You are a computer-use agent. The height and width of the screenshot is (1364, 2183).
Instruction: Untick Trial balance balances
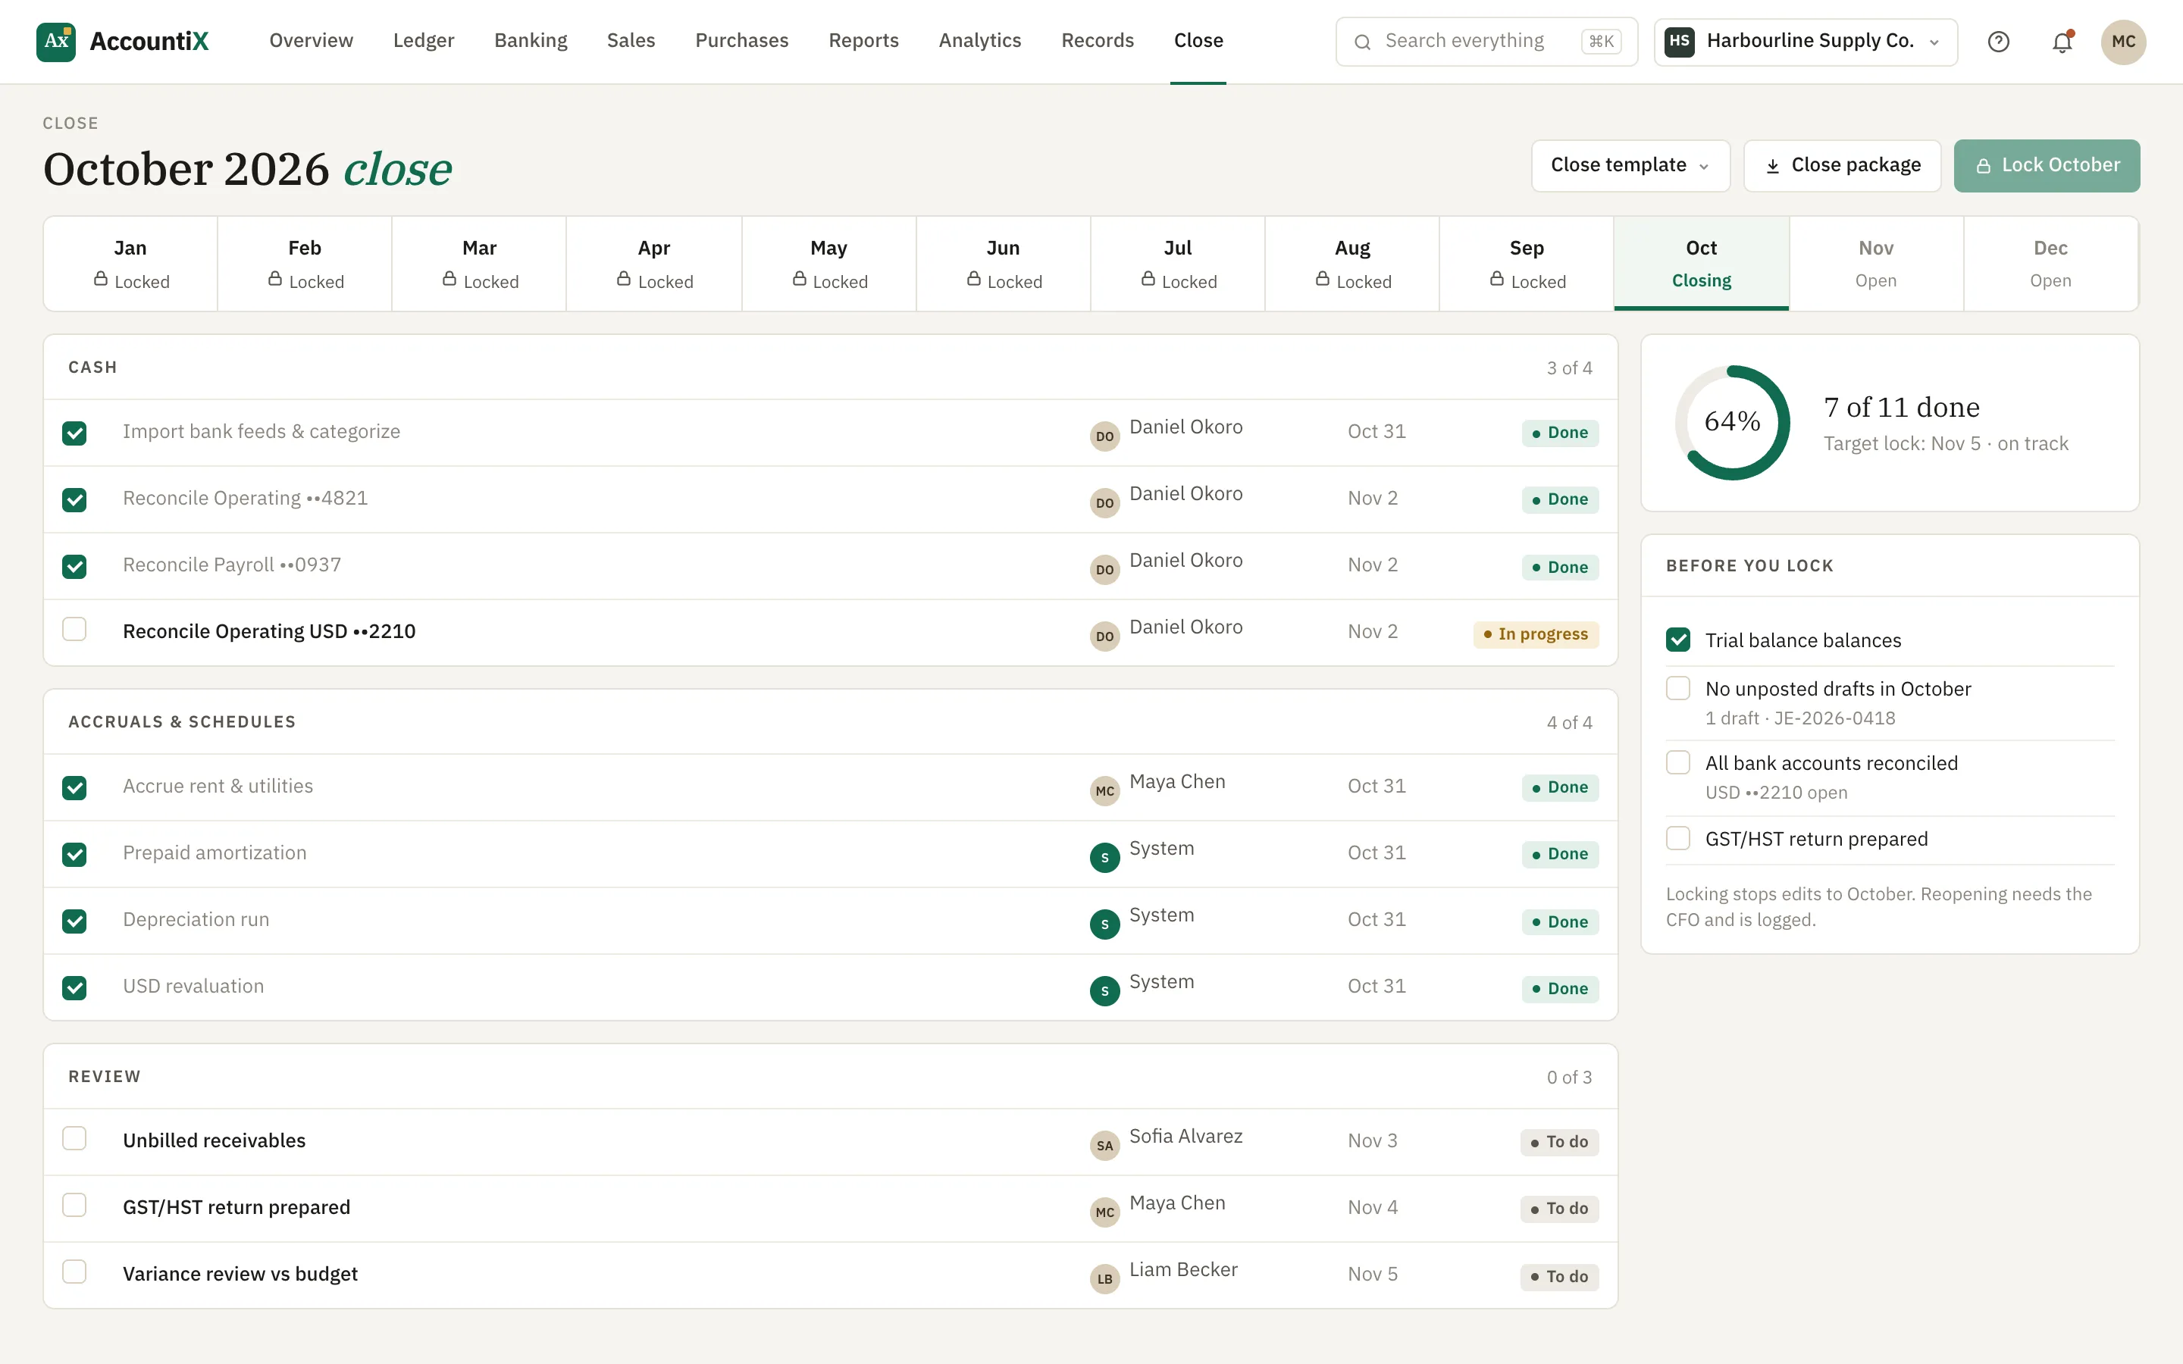point(1678,640)
